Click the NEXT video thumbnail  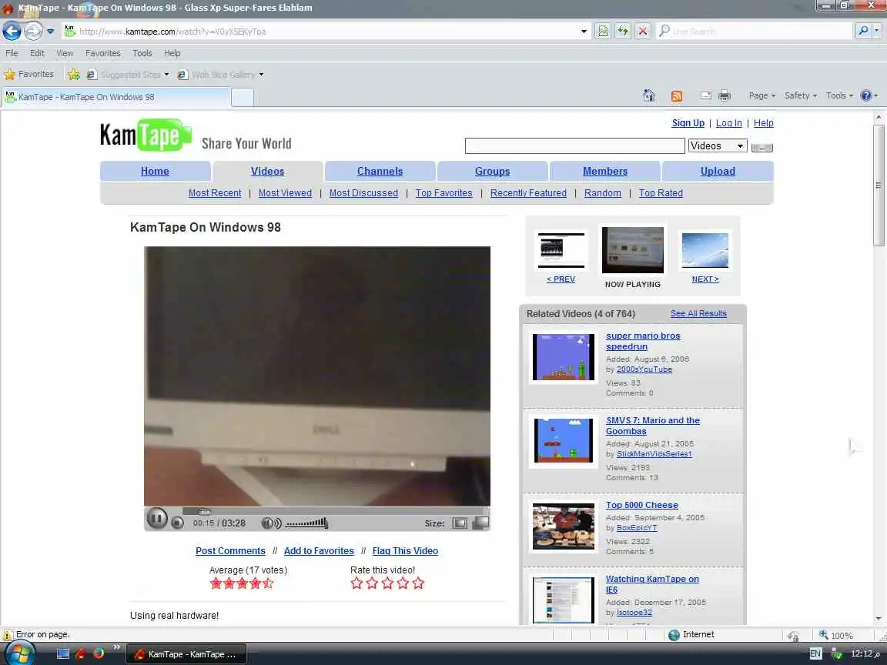[705, 250]
